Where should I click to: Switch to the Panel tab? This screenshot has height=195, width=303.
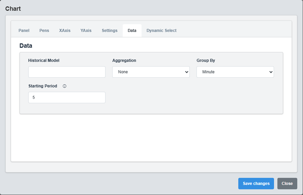(x=24, y=30)
